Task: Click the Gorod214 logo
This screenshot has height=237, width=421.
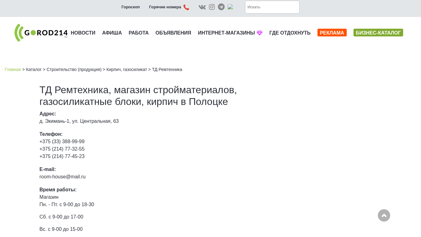Action: [41, 33]
